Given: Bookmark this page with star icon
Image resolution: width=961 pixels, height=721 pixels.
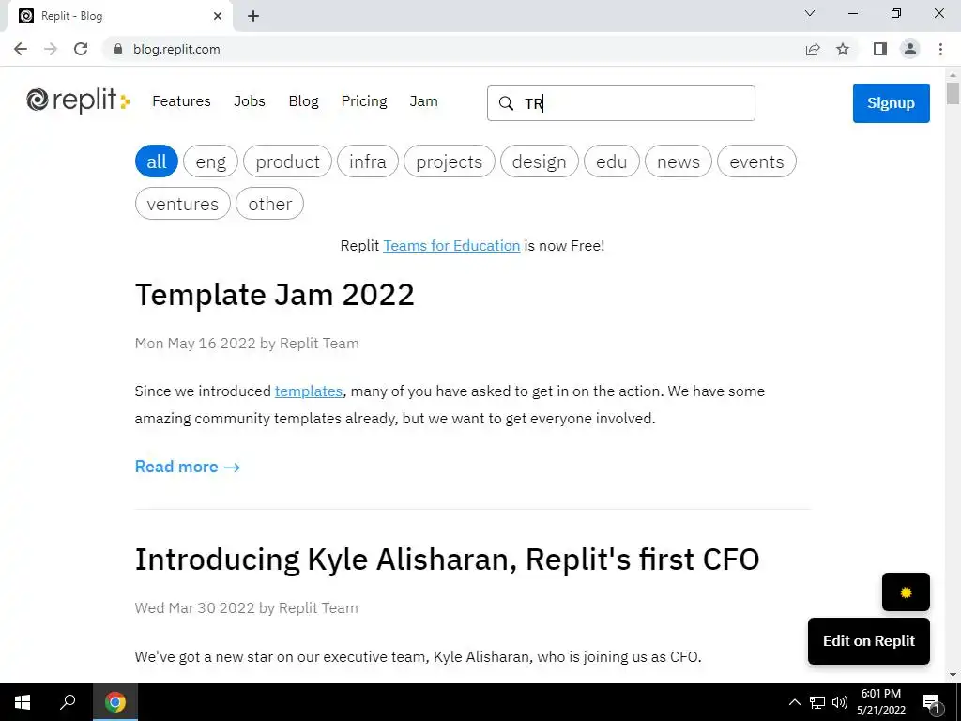Looking at the screenshot, I should (843, 49).
